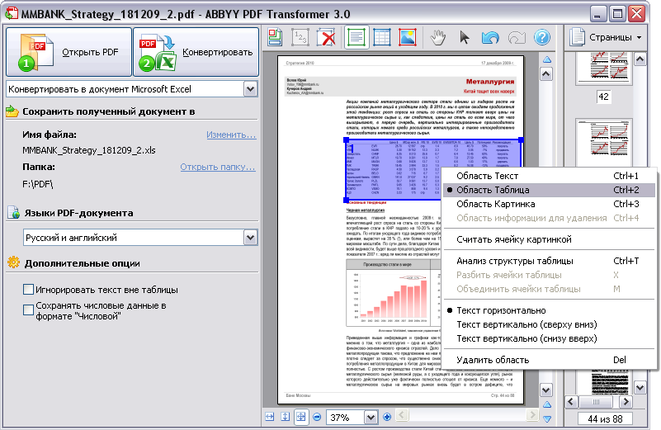This screenshot has height=430, width=661.
Task: Click the ABBYY app icon in title bar
Action: pyautogui.click(x=12, y=13)
